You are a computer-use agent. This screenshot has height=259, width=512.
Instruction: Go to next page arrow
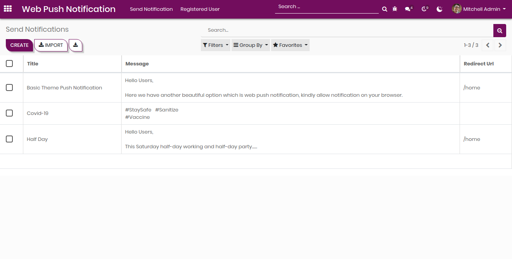[500, 45]
